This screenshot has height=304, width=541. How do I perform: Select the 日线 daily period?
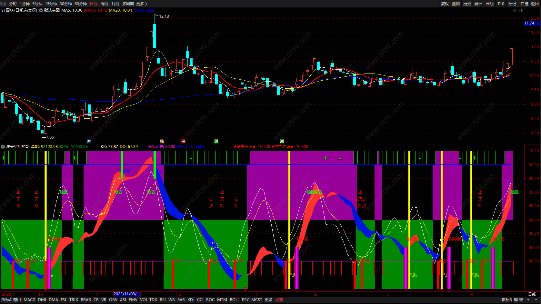click(94, 4)
